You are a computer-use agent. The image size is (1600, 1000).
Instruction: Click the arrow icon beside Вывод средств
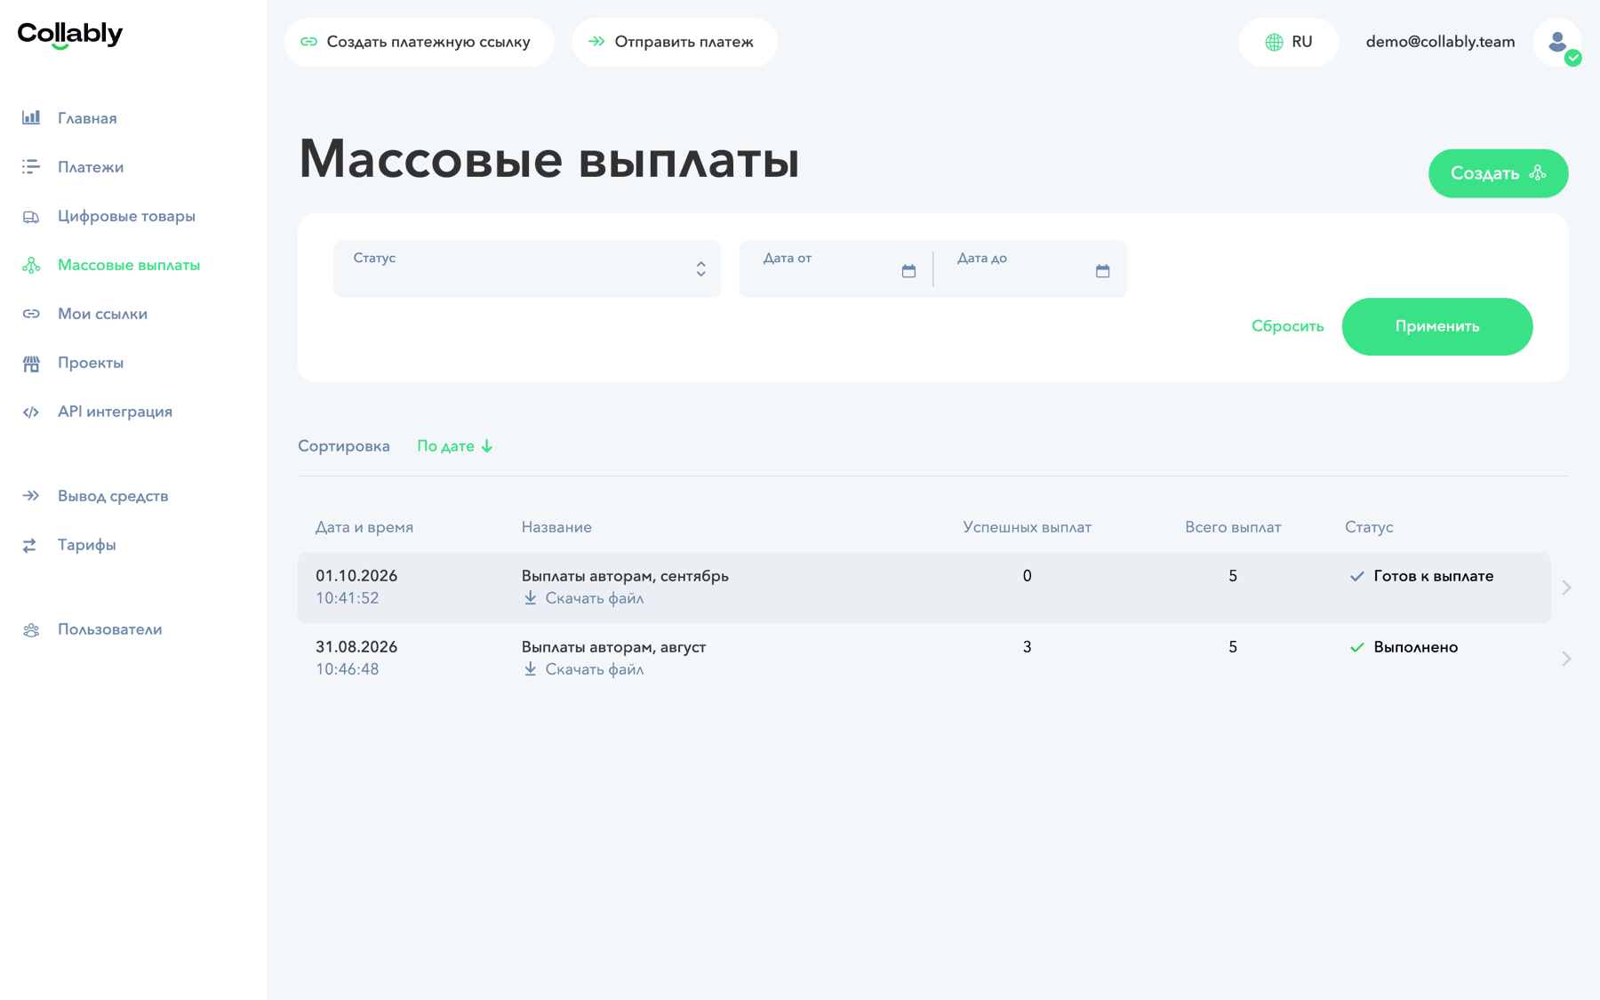(x=31, y=496)
